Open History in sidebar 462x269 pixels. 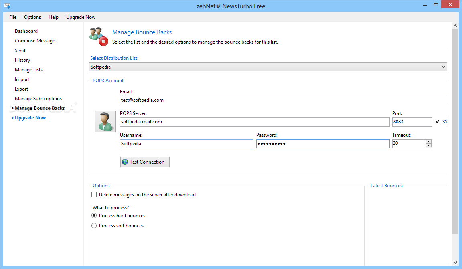pyautogui.click(x=22, y=60)
